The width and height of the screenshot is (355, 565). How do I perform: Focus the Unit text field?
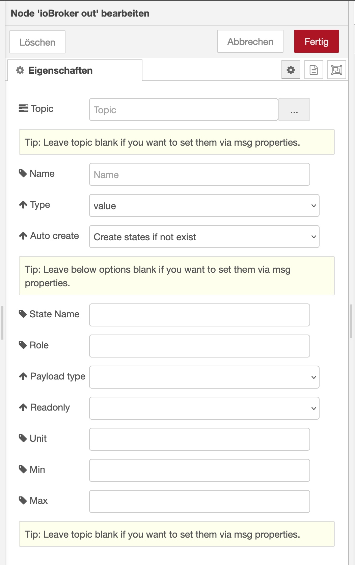[199, 440]
